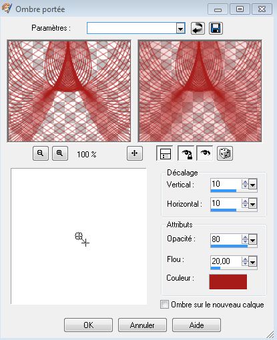This screenshot has width=277, height=340.
Task: Enable Ombre sur le nouveau calque checkbox
Action: coord(164,304)
